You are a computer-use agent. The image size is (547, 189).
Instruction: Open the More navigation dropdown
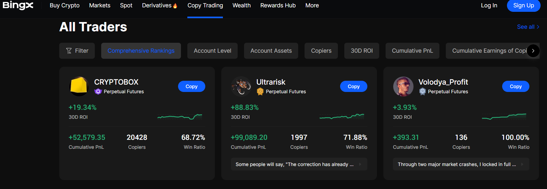tap(312, 5)
